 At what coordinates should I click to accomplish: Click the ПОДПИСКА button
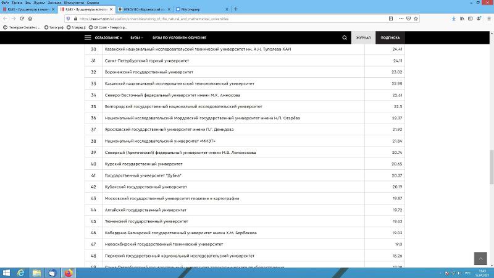(390, 38)
